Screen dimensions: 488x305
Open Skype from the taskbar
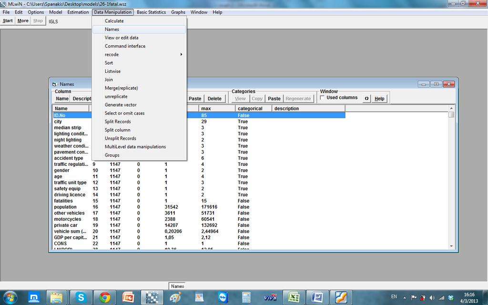tap(81, 297)
